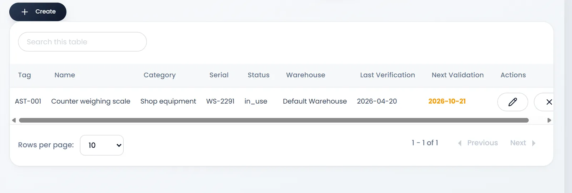This screenshot has width=572, height=193.
Task: Click left arrow of horizontal scrollbar
Action: point(14,120)
